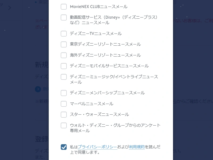Check ディズニーメンバーシップニュースメール option
This screenshot has width=213, height=160.
click(x=64, y=93)
